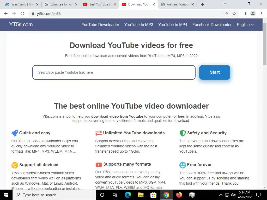
Task: Click the Chrome taskbar icon
Action: pyautogui.click(x=166, y=195)
